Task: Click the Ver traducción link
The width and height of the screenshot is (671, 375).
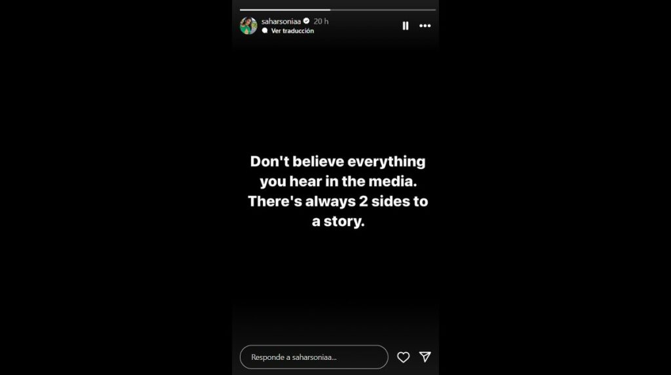Action: (x=292, y=31)
